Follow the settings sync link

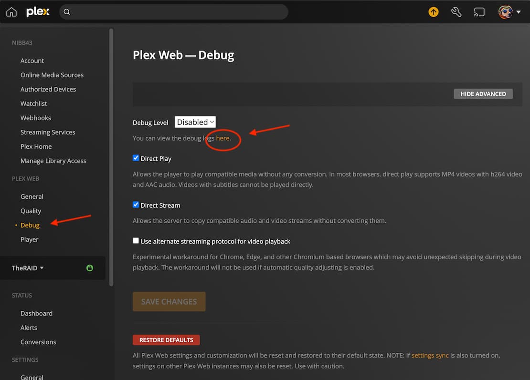pyautogui.click(x=430, y=355)
